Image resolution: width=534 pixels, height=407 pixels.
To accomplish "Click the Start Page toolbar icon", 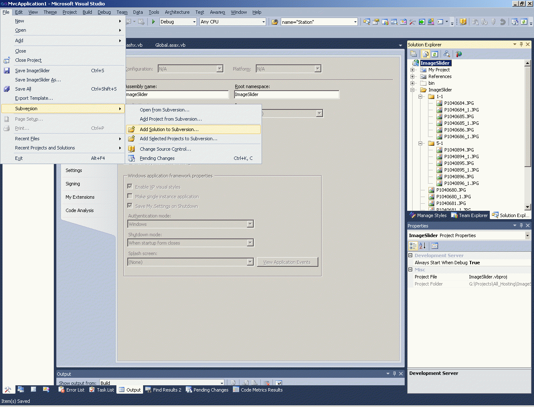I will [422, 22].
